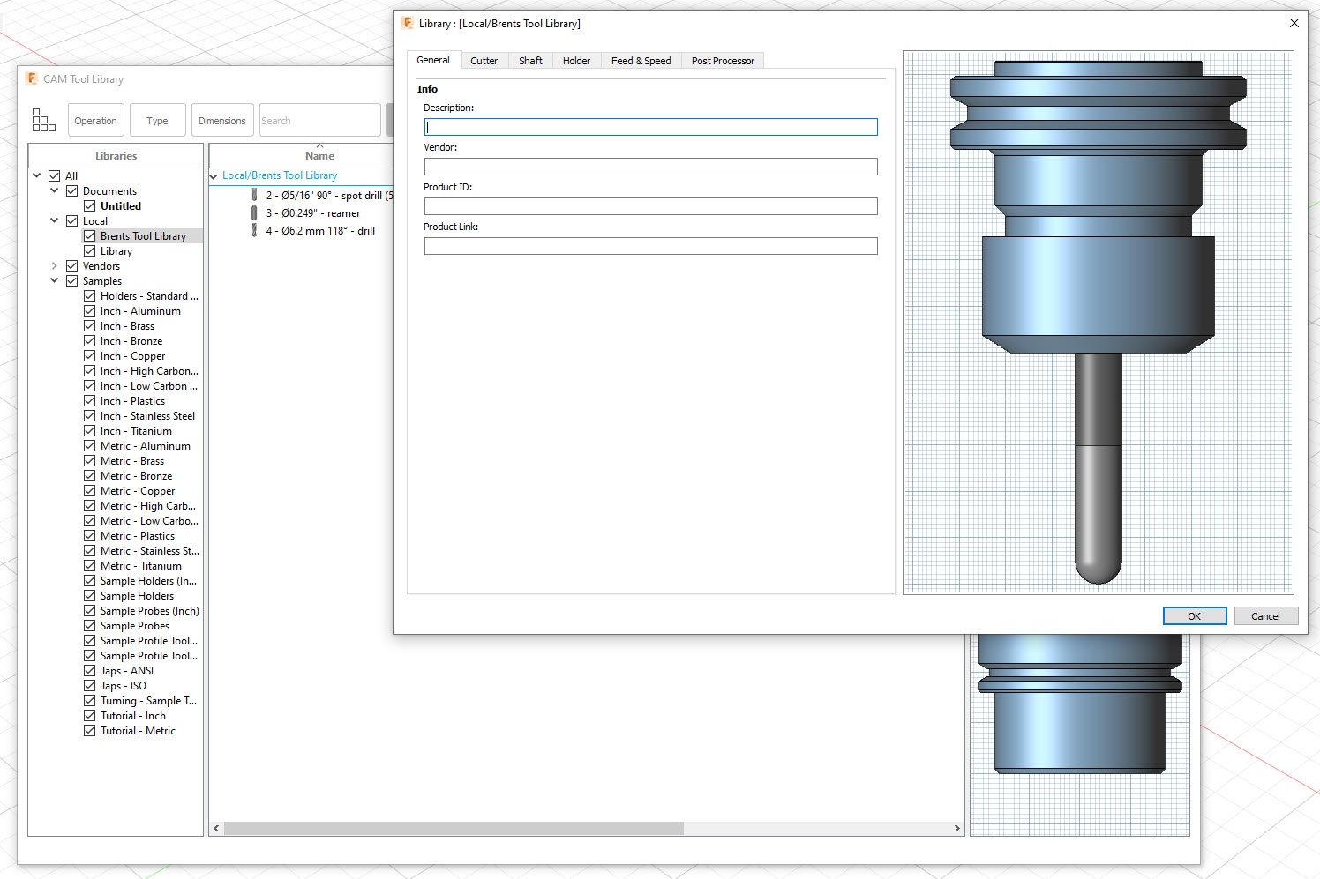Viewport: 1320px width, 879px height.
Task: Click the CAM Tool Library window icon
Action: pyautogui.click(x=31, y=78)
